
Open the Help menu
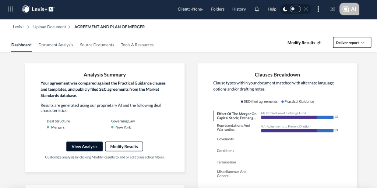tap(272, 9)
